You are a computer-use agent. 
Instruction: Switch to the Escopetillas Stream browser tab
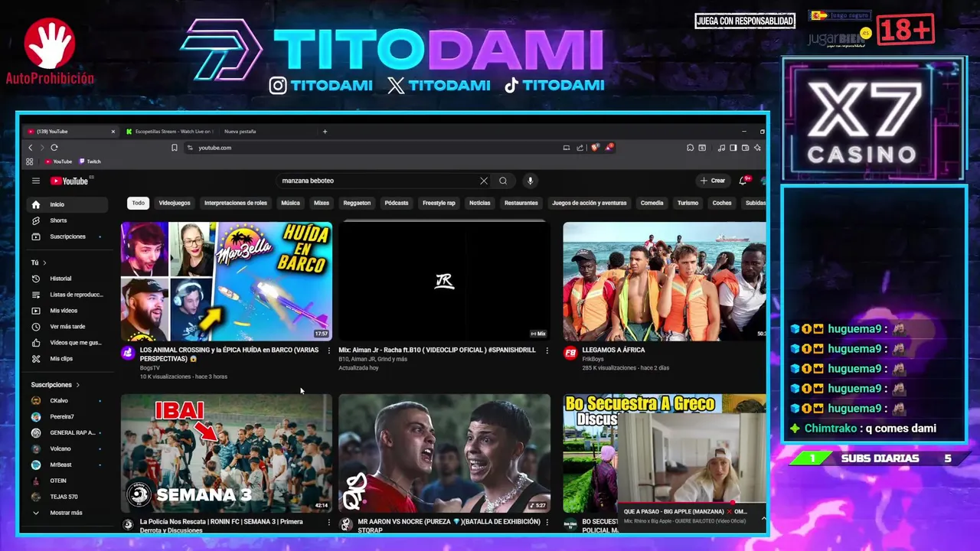(x=170, y=132)
